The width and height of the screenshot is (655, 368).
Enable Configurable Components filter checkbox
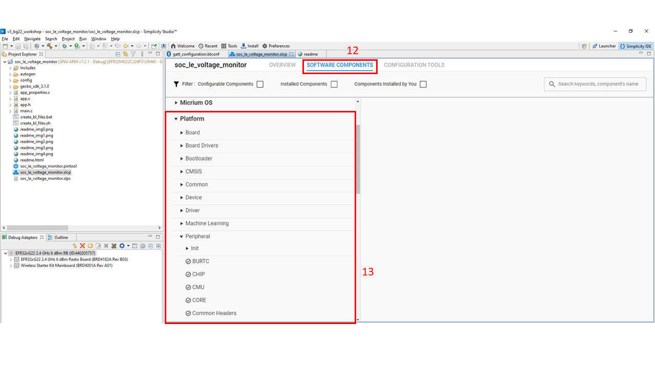[260, 84]
